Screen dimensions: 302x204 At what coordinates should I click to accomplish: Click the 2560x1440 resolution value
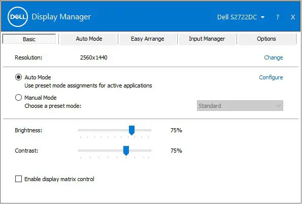(x=93, y=57)
